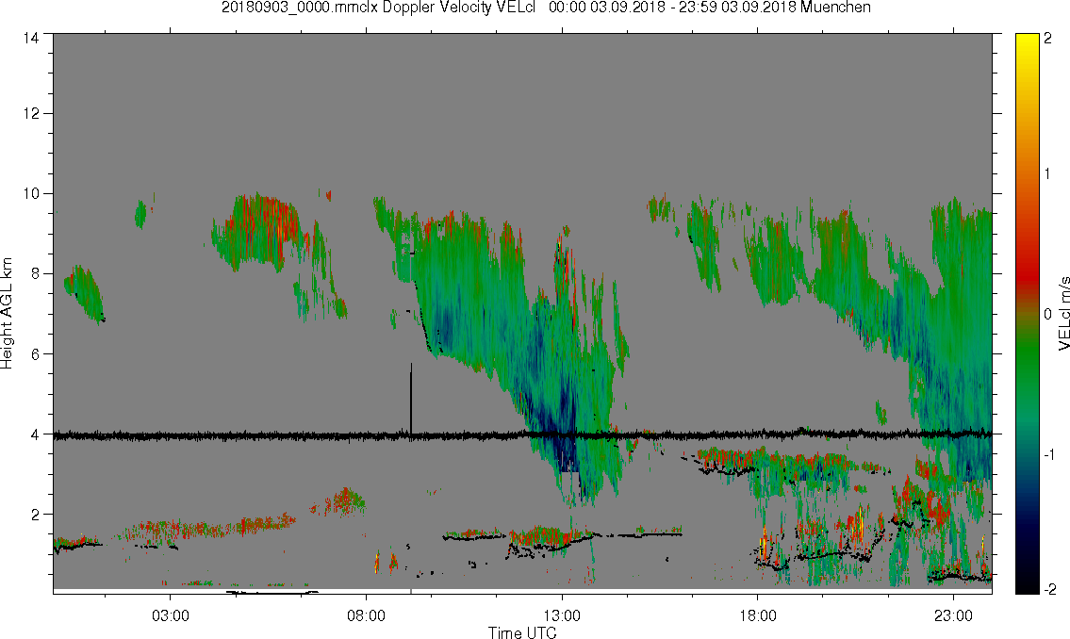Click the '13:00' time axis label
Screen dimensions: 1070x639
coord(562,616)
